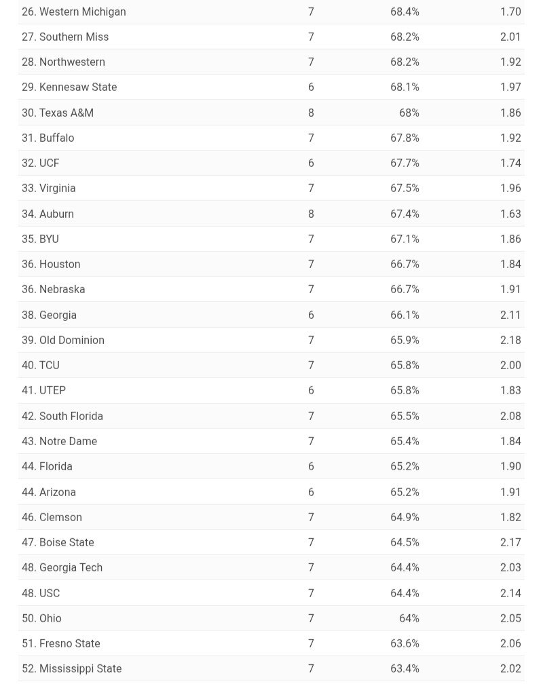Click the Nebraska team name
Viewport: 543px width, 684px height.
(62, 289)
